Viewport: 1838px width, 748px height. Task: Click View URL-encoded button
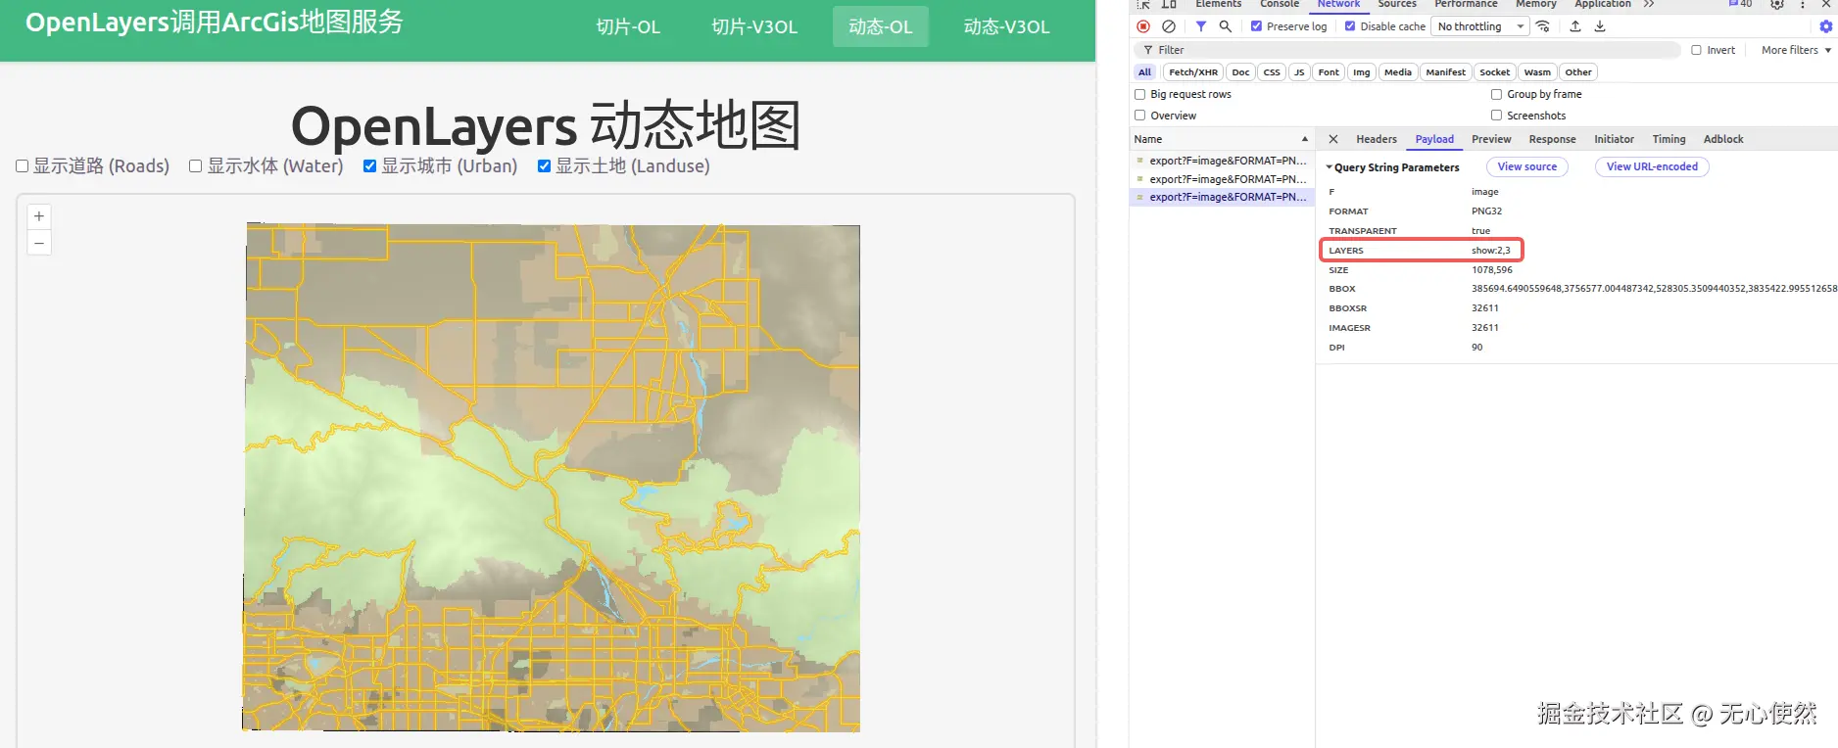tap(1652, 167)
